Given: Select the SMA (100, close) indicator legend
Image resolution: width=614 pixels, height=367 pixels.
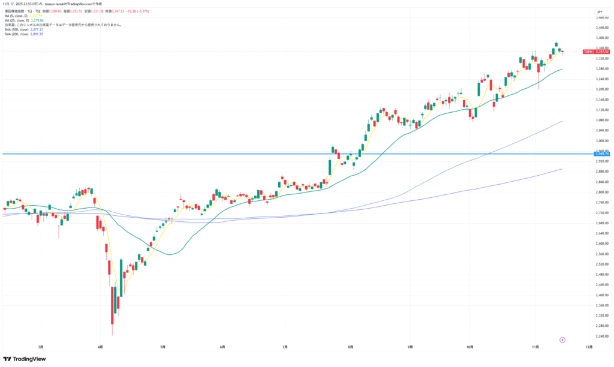Looking at the screenshot, I should (x=16, y=29).
